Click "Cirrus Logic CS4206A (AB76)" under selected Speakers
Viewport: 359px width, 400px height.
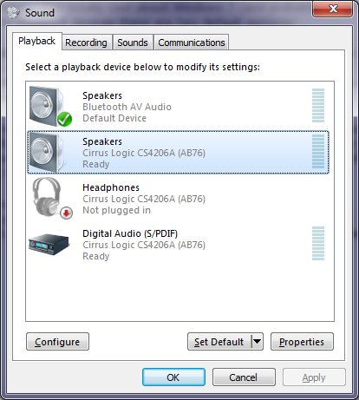click(x=144, y=153)
